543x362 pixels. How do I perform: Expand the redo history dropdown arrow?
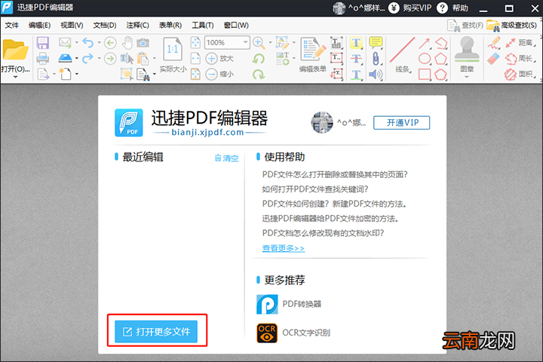coord(99,58)
